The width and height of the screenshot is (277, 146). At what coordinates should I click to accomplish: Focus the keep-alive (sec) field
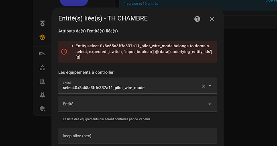point(137,136)
